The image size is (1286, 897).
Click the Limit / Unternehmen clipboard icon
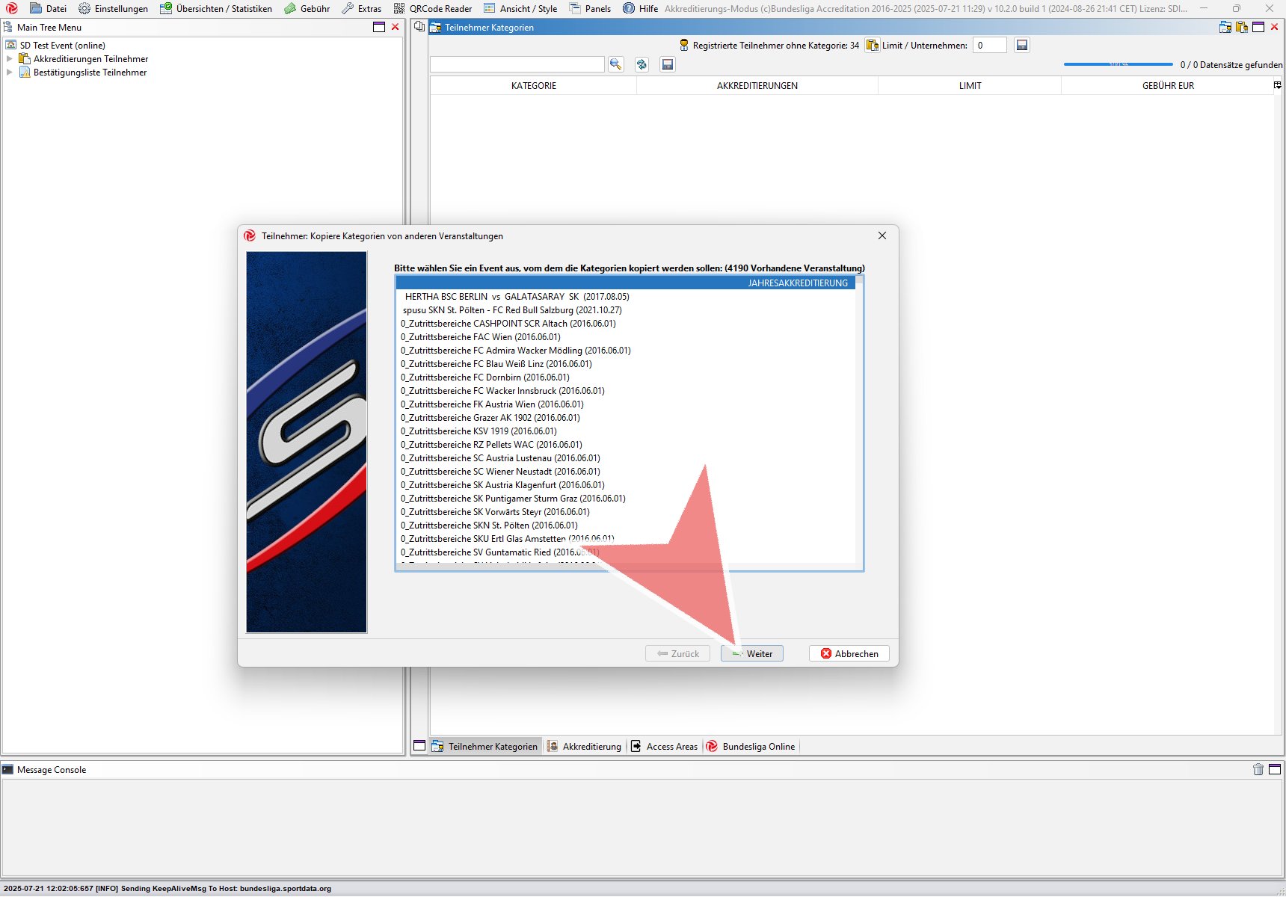[872, 45]
